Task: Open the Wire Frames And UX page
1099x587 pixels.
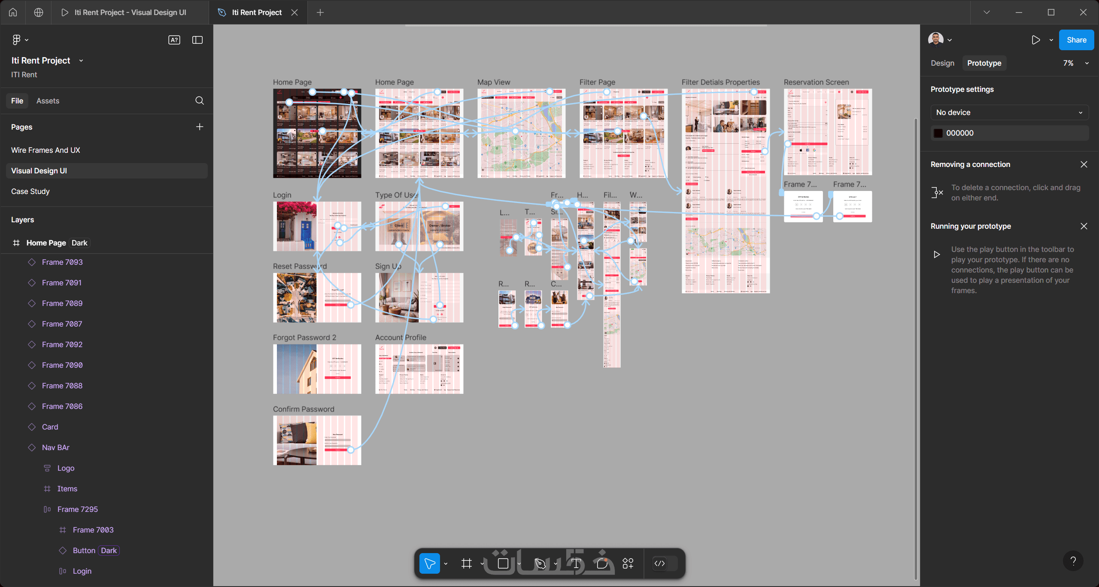Action: (46, 150)
